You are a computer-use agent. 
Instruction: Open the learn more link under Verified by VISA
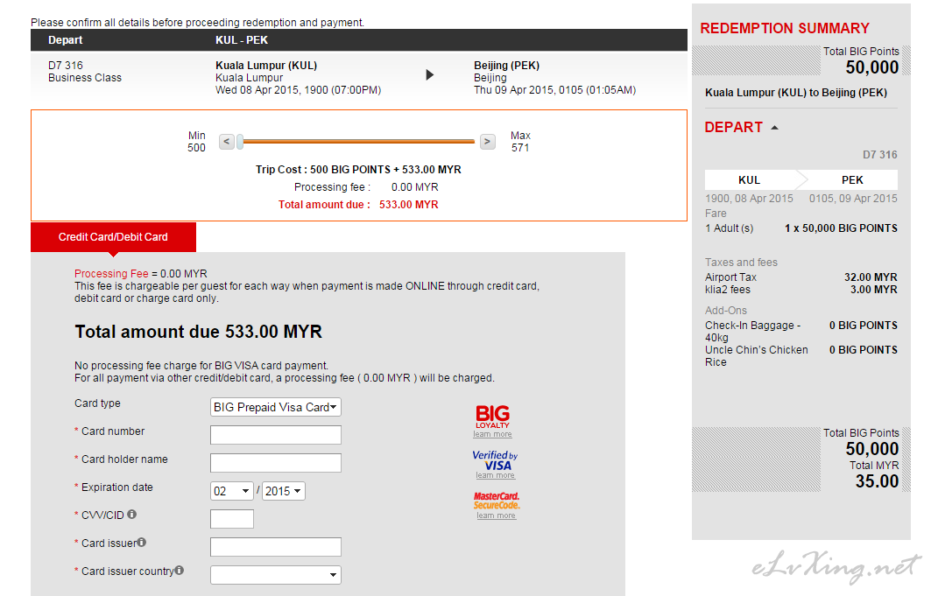point(495,475)
